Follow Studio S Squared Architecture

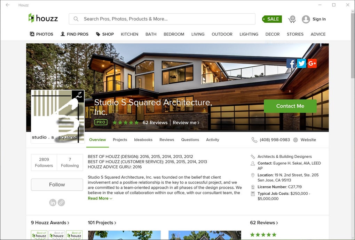[57, 185]
